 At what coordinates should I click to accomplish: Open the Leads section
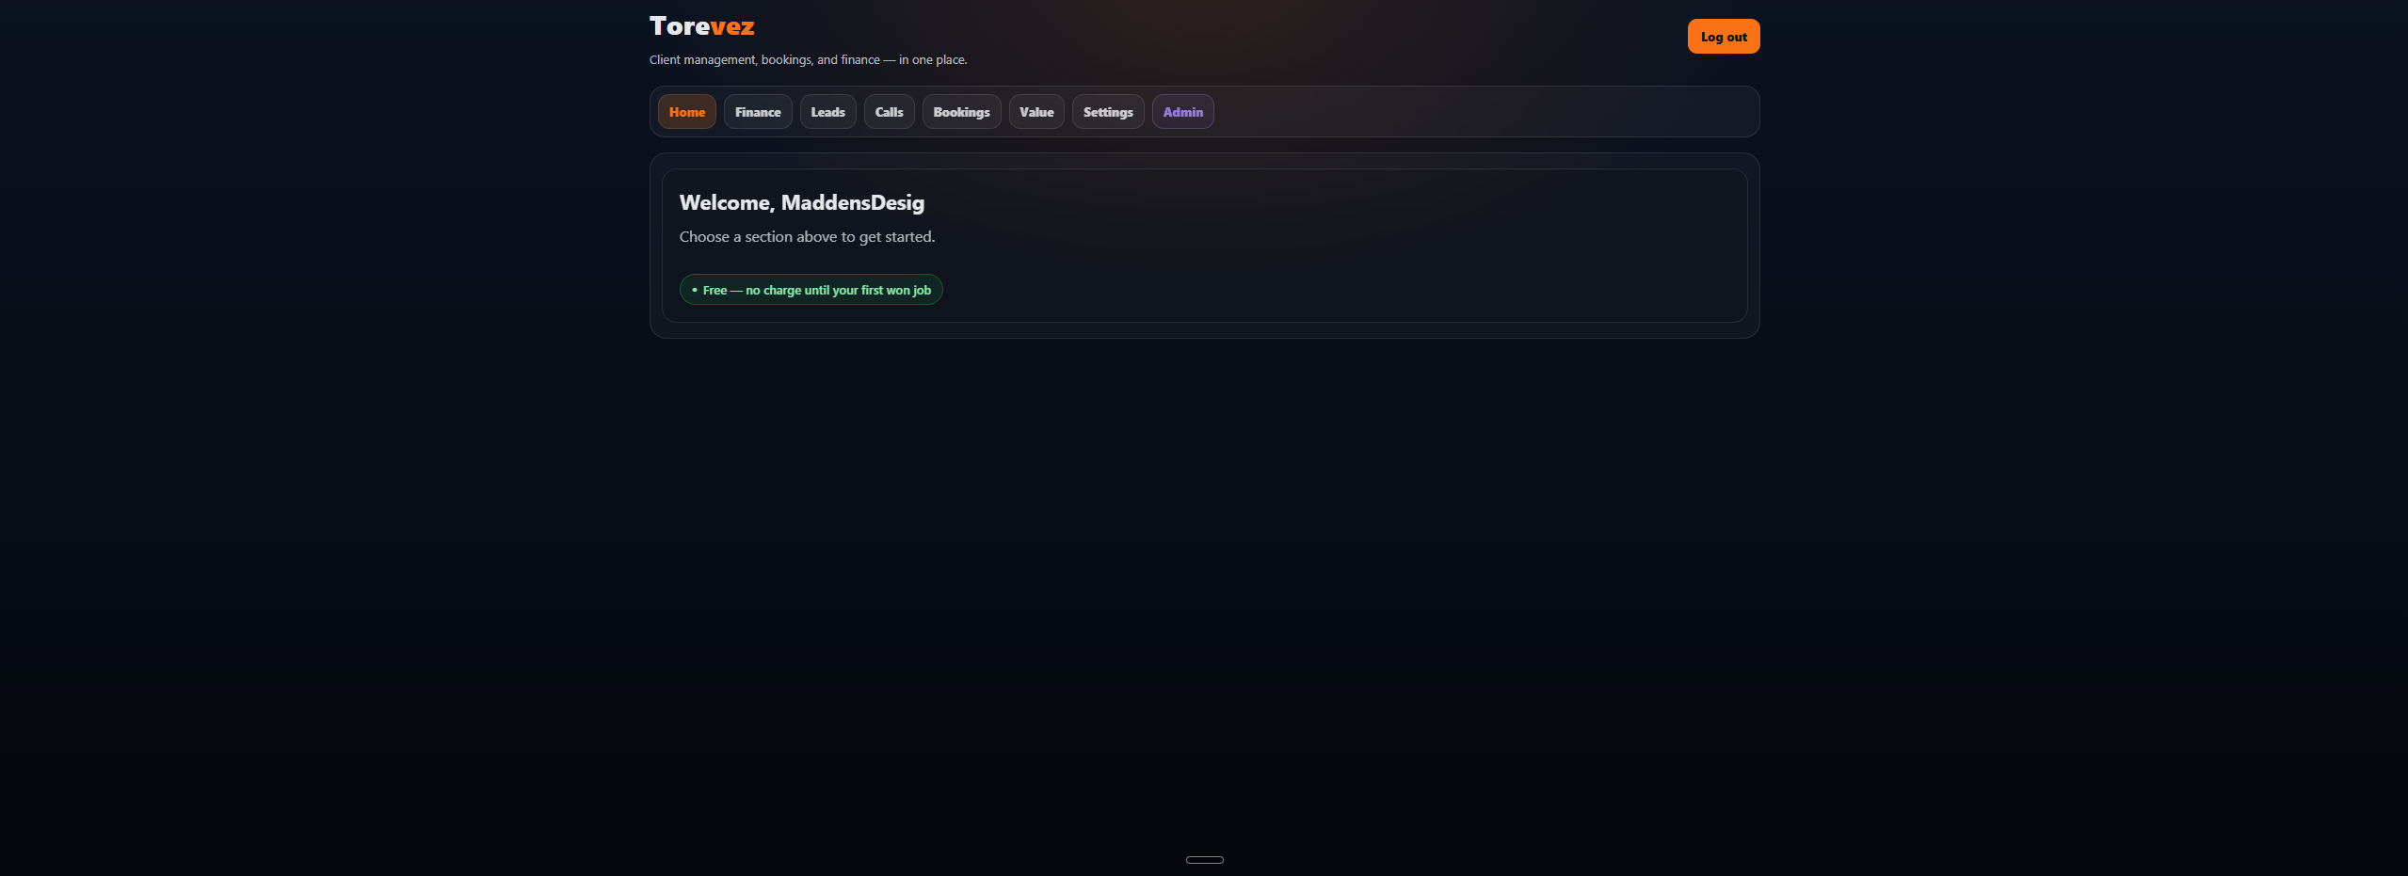[x=827, y=112]
